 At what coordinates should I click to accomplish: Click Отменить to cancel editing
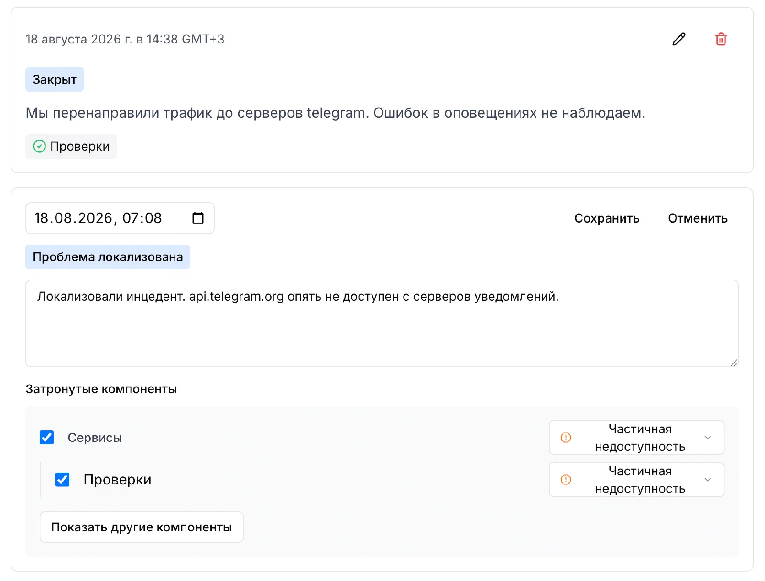[x=698, y=218]
